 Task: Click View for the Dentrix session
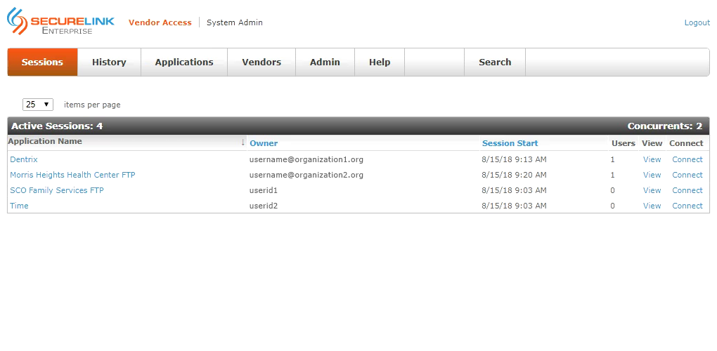pyautogui.click(x=652, y=159)
